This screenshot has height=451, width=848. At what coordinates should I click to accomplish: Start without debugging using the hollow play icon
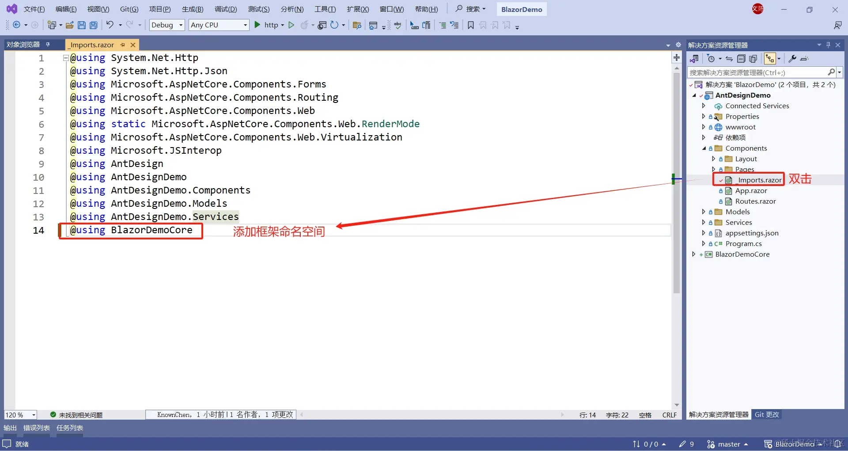click(291, 25)
